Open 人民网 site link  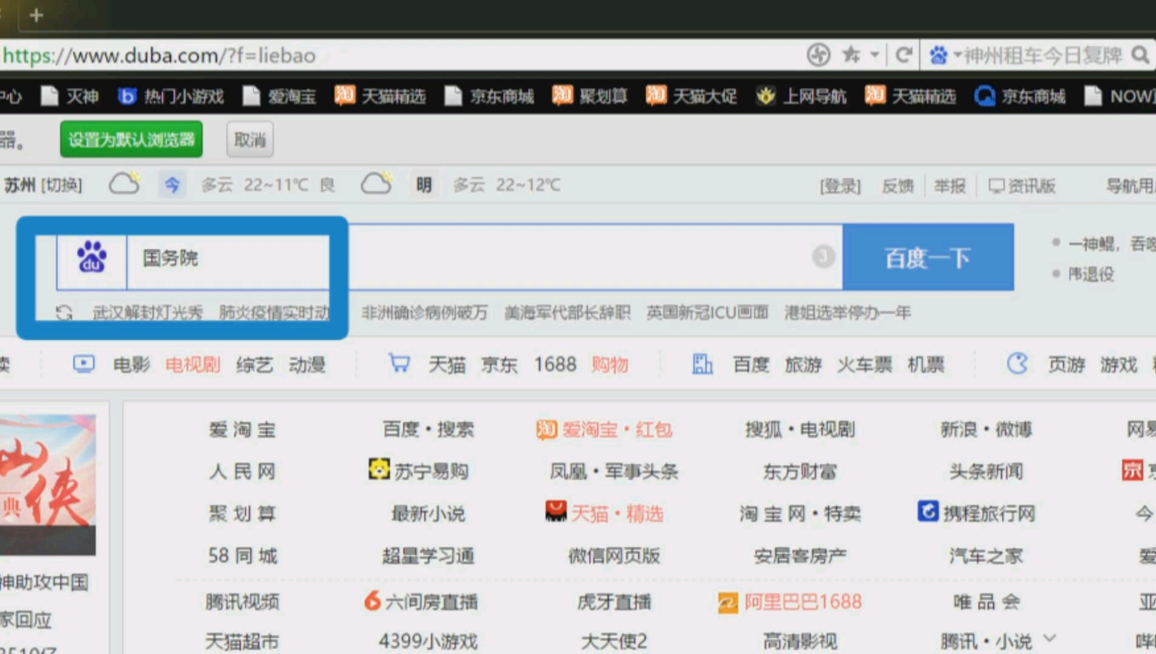(x=242, y=471)
